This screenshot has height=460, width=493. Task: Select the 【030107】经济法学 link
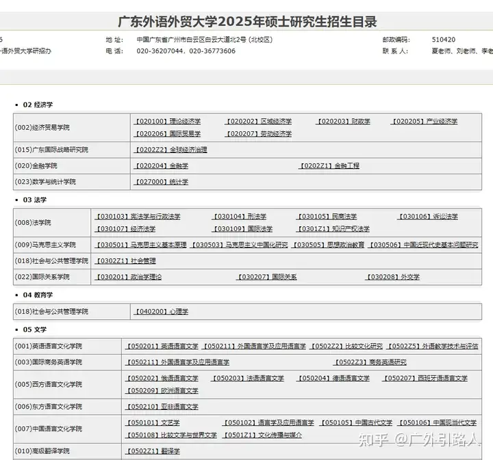pos(125,229)
